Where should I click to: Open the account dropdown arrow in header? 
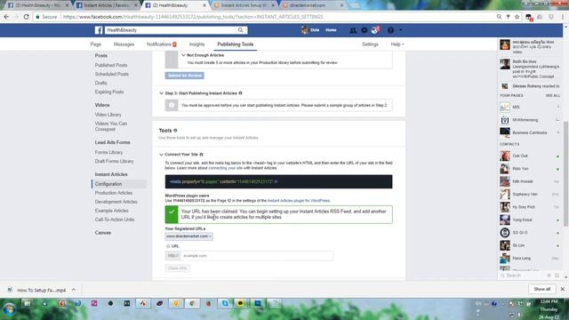coord(401,30)
